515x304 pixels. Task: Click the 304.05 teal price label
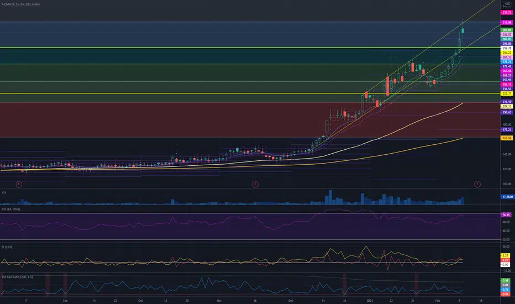point(507,39)
